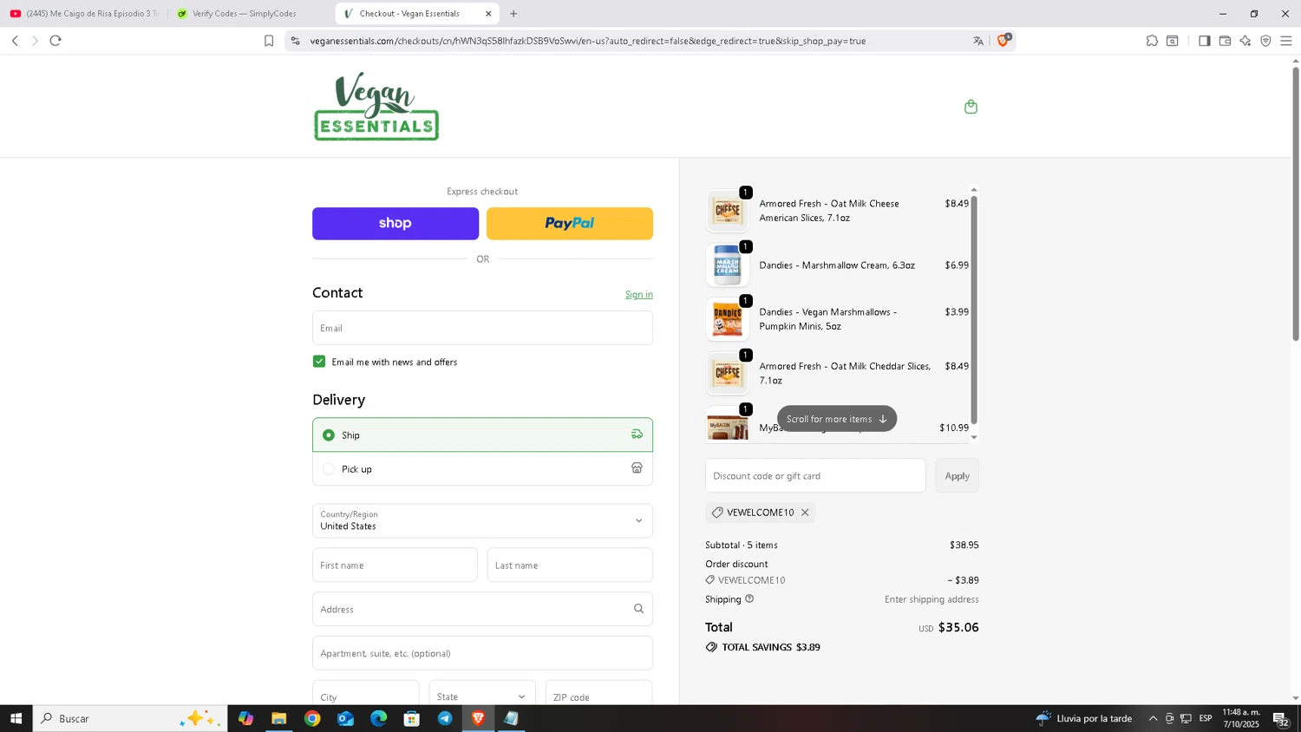Open the Country/Region dropdown

(482, 520)
